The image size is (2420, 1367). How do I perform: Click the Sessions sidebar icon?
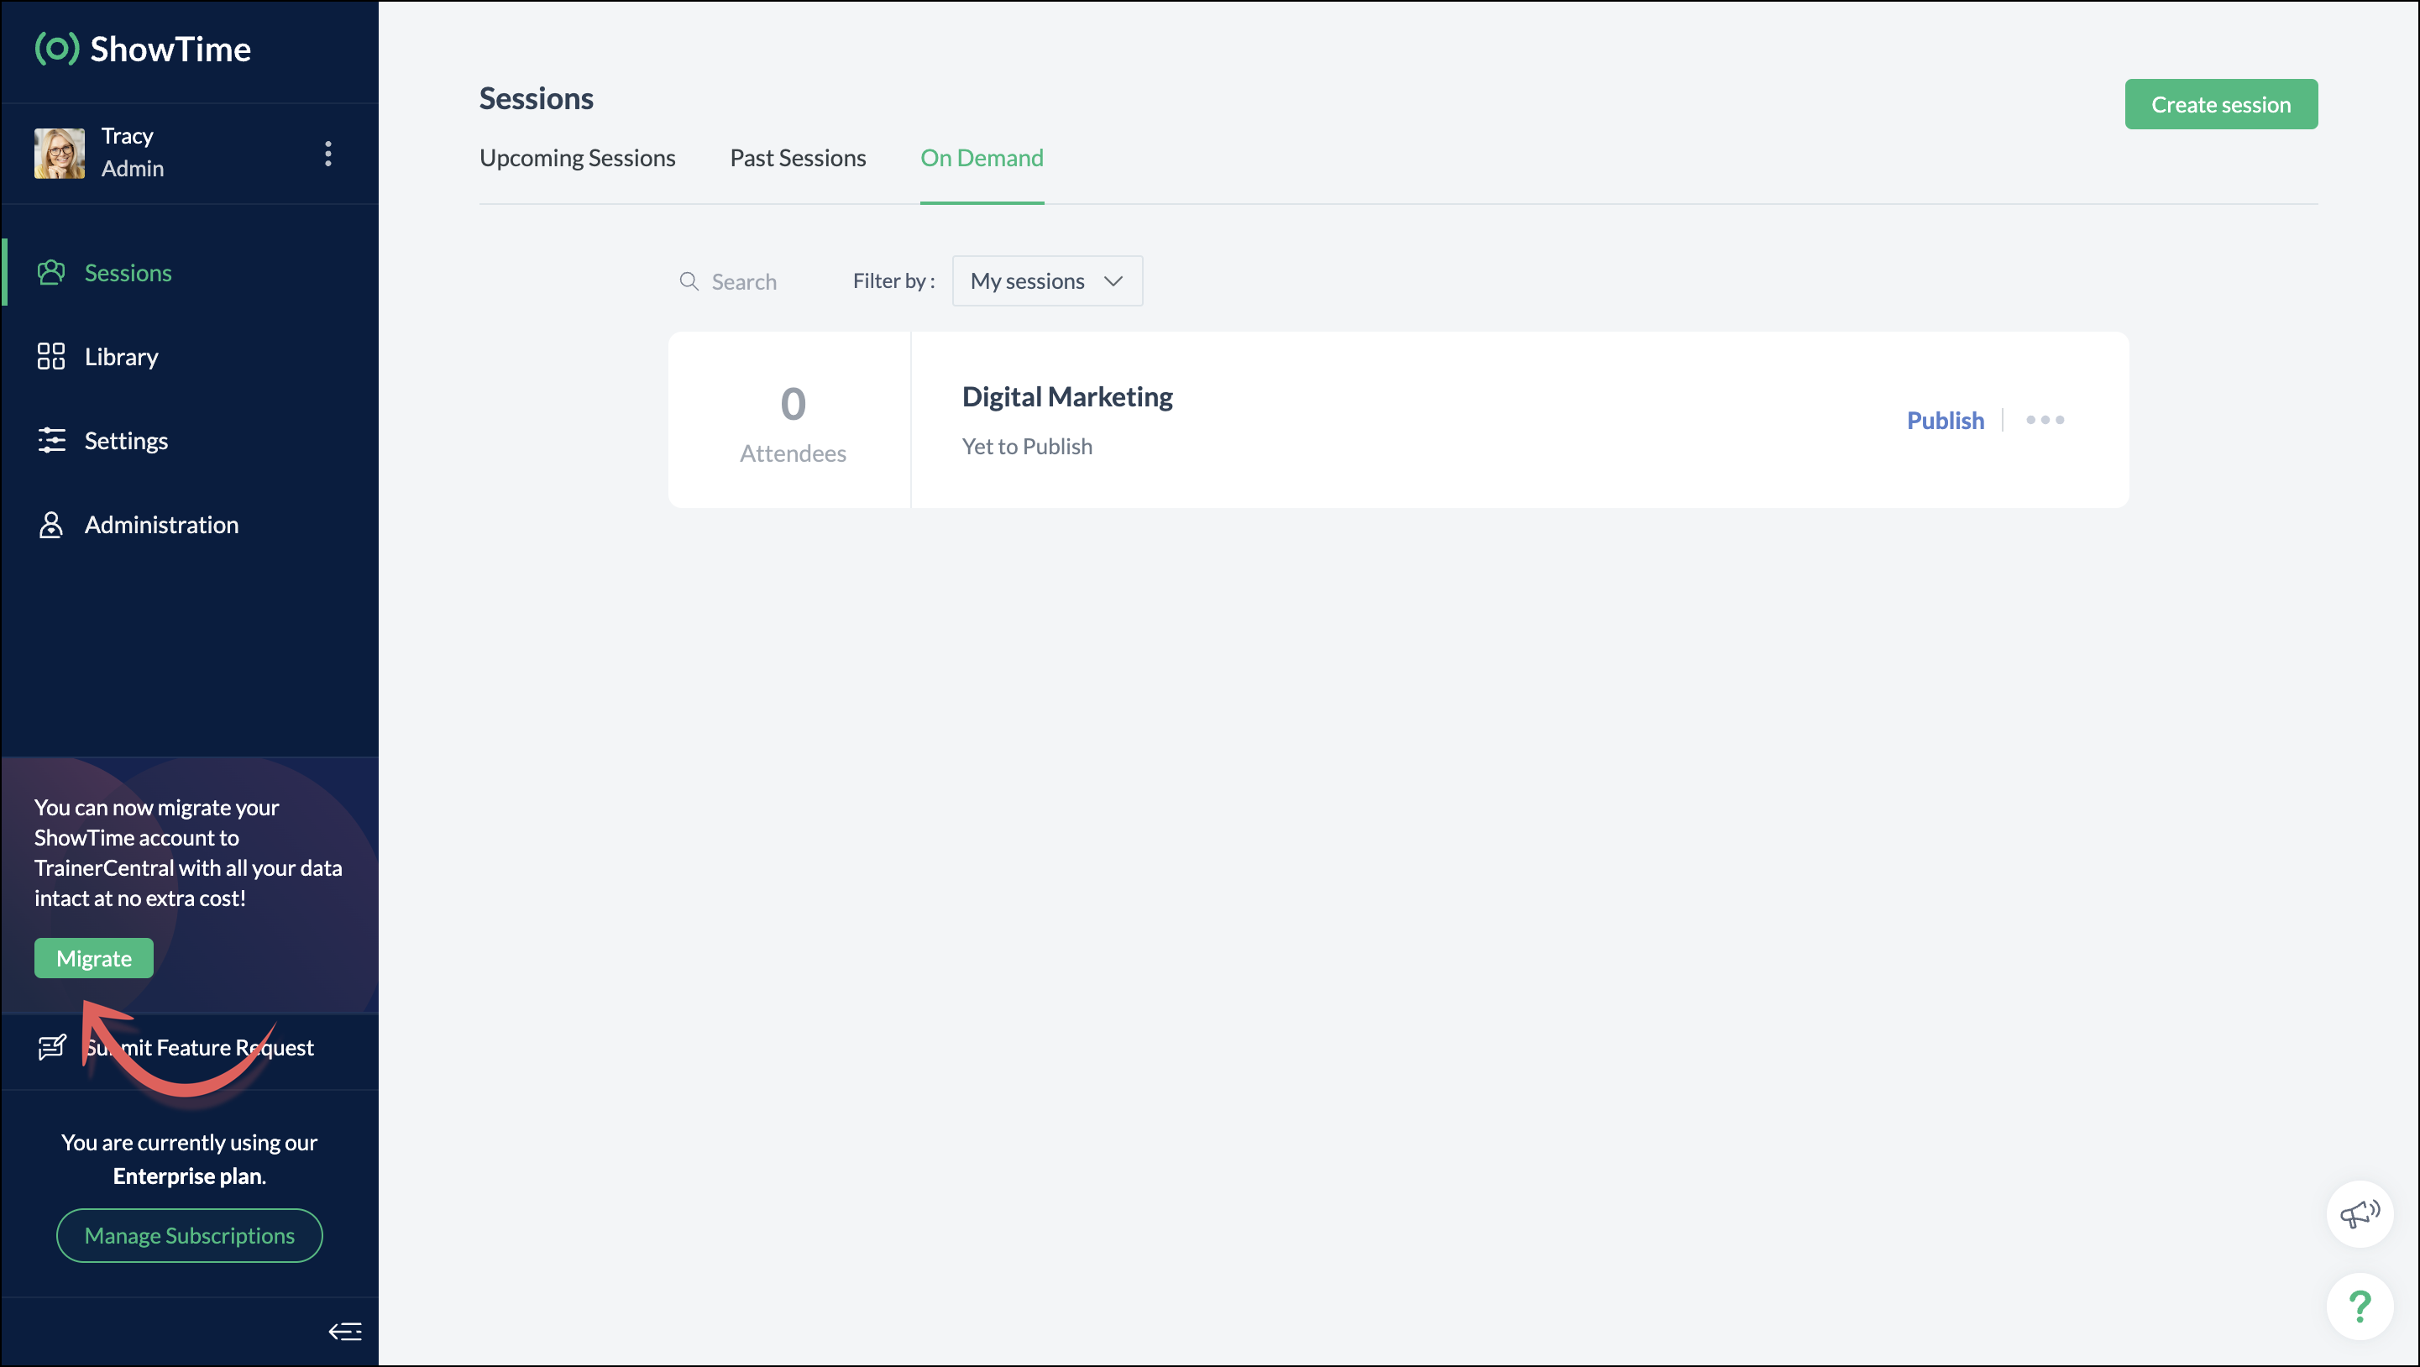coord(50,272)
